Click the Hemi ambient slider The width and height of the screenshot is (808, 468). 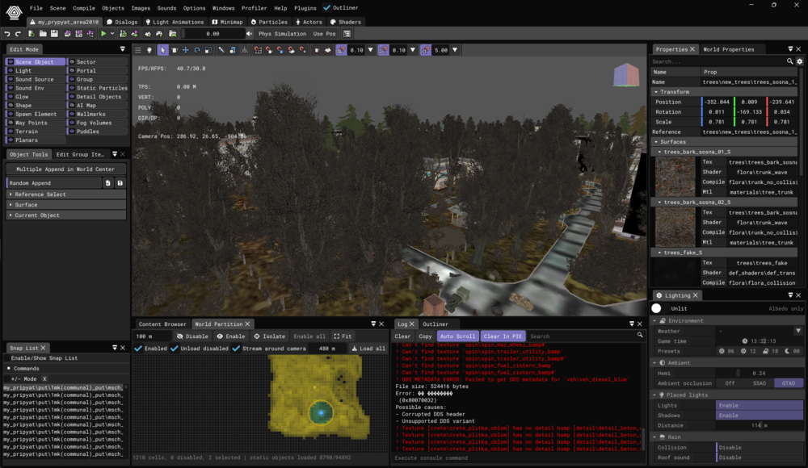coord(759,374)
